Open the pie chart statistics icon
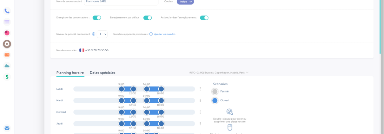The width and height of the screenshot is (384, 134). coord(7,33)
